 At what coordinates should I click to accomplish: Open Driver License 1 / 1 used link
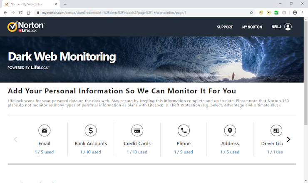point(275,152)
